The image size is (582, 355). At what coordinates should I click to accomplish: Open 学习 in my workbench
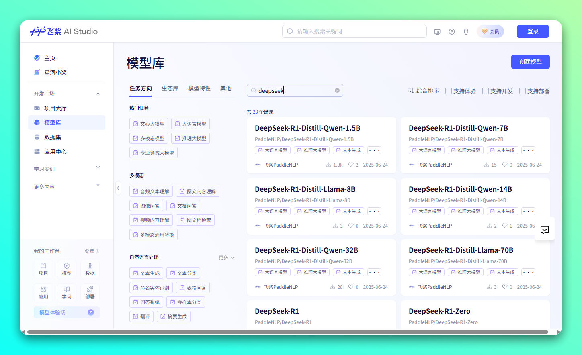tap(67, 293)
